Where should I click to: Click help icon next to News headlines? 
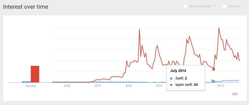tap(215, 6)
